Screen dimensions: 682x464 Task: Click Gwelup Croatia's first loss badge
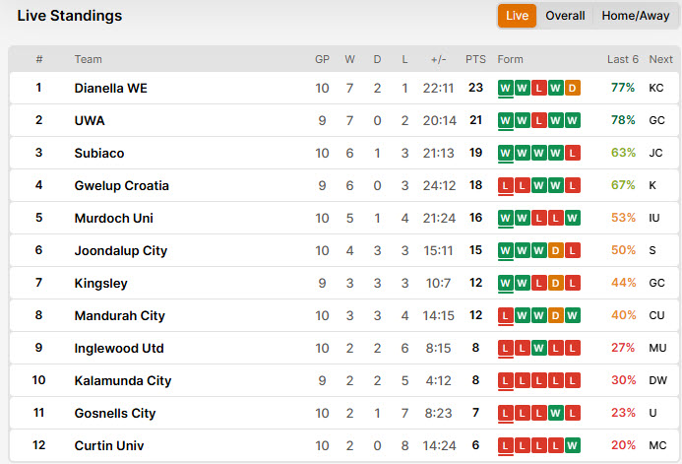(x=506, y=186)
